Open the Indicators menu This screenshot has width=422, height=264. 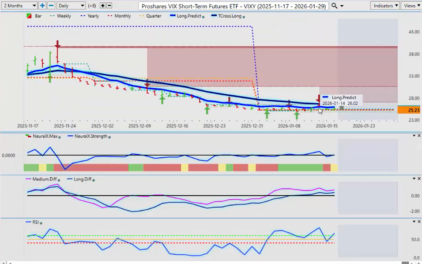coord(384,6)
